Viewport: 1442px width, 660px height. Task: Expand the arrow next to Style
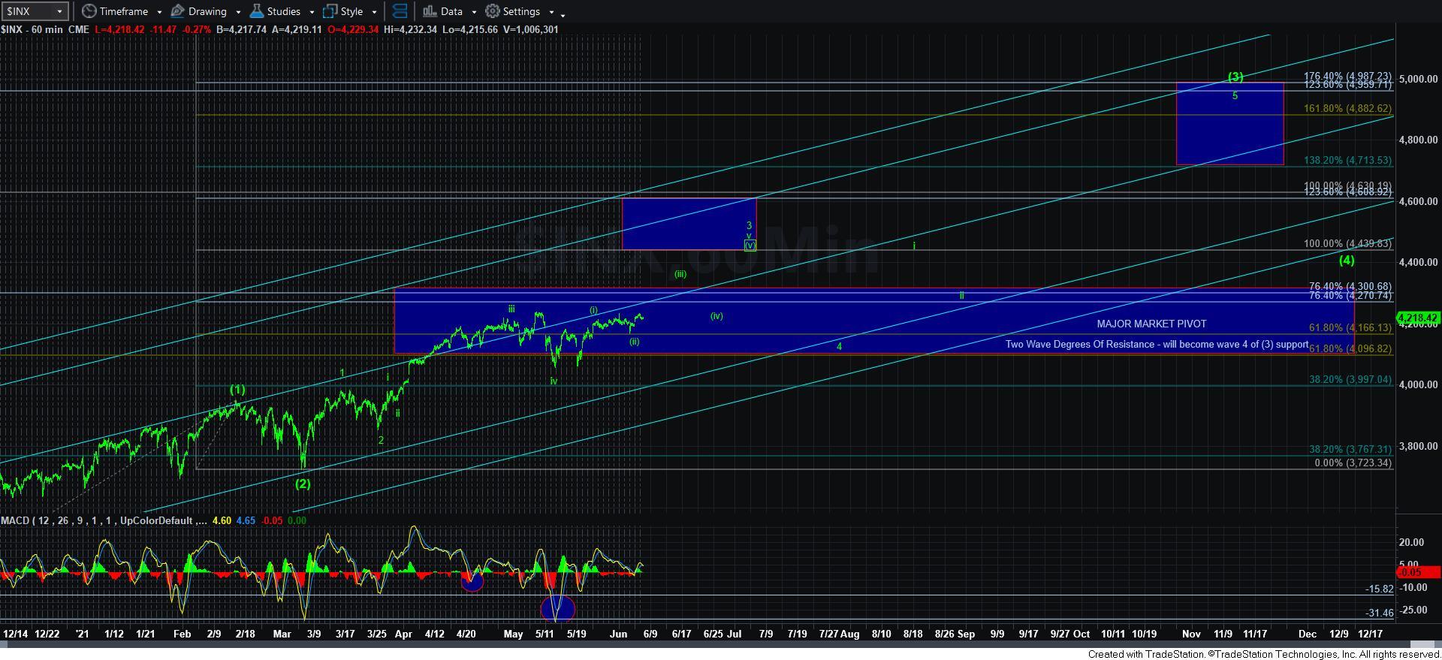[374, 12]
